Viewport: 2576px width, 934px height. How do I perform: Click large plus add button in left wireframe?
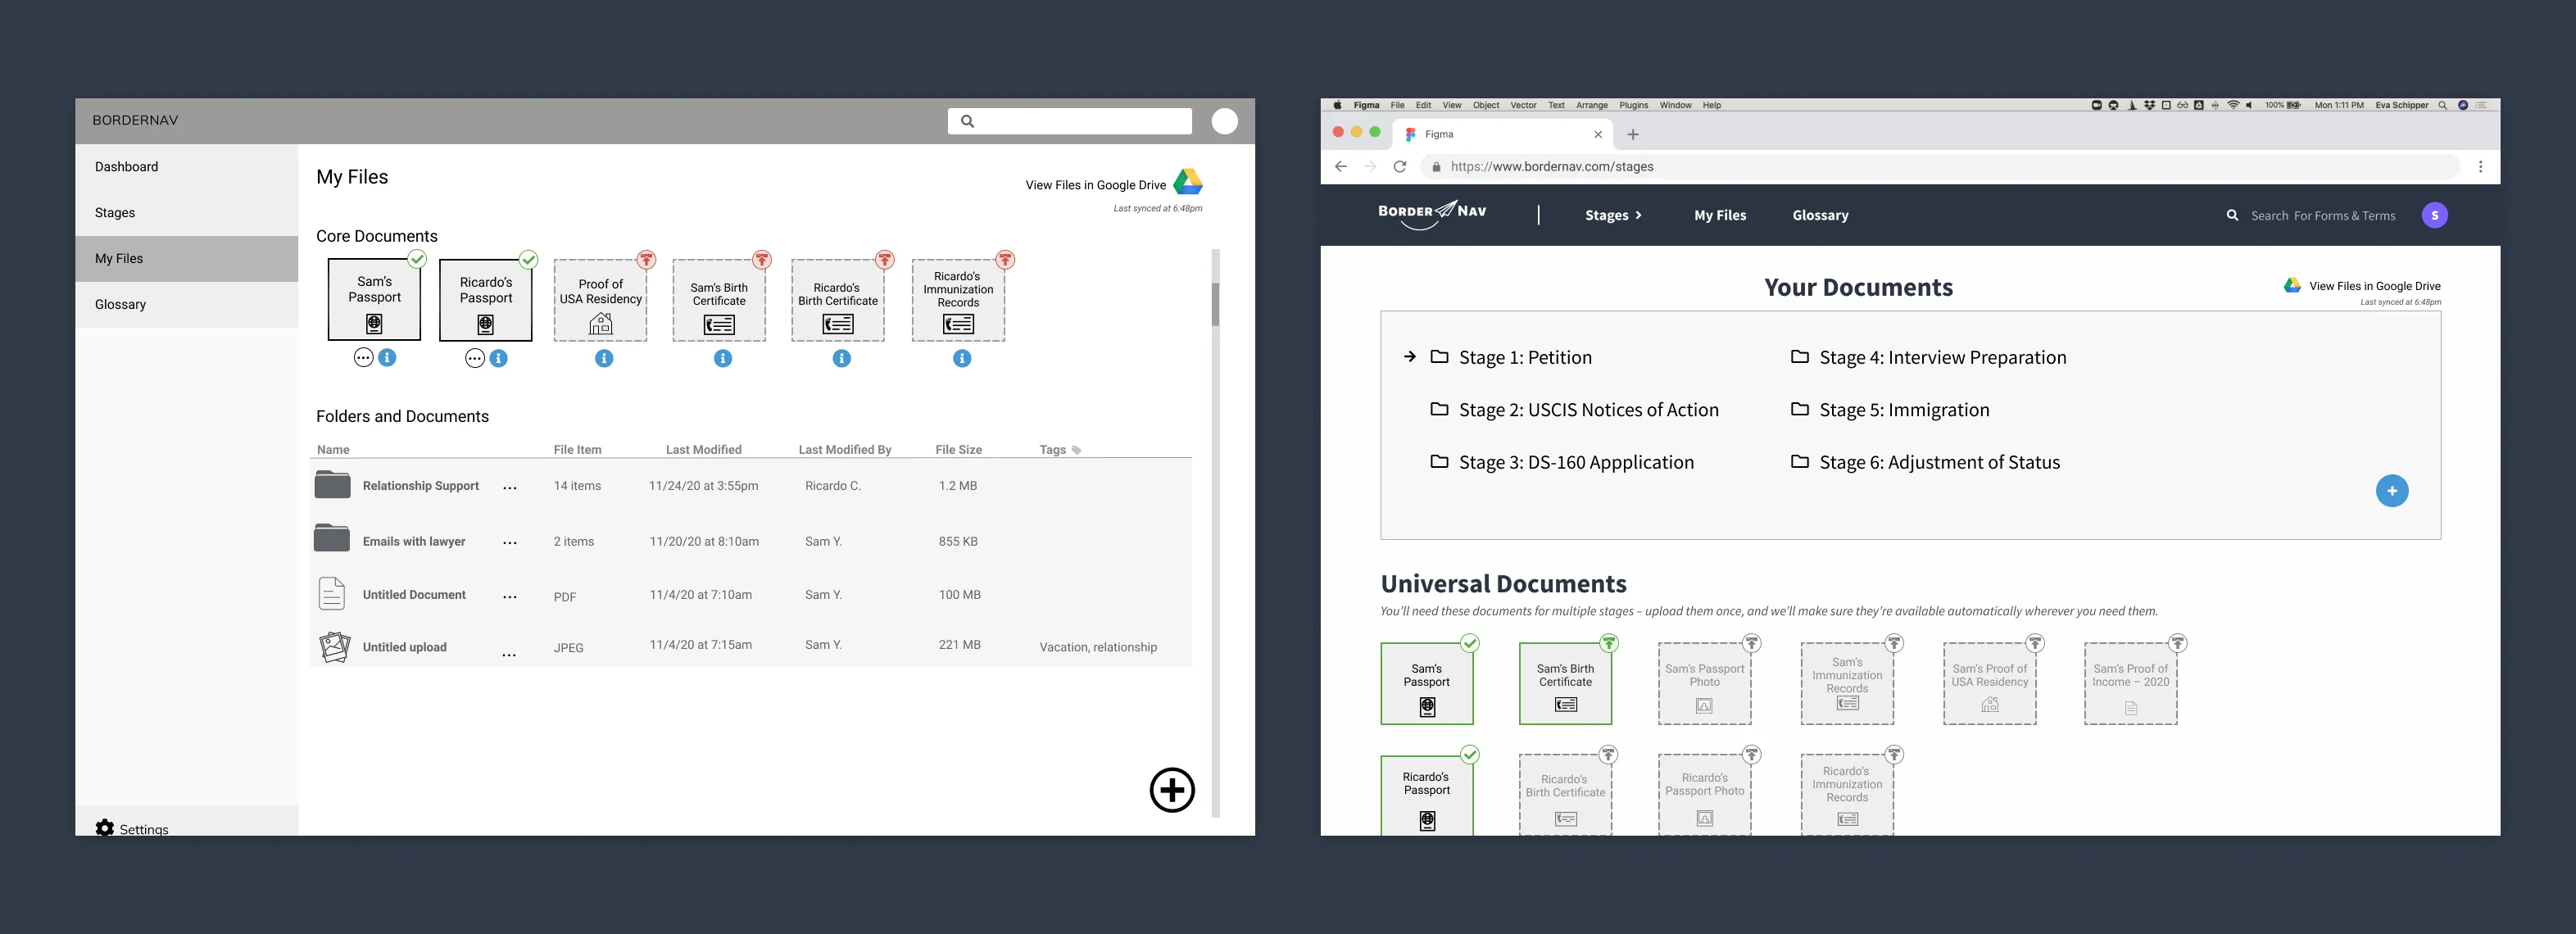pyautogui.click(x=1172, y=790)
